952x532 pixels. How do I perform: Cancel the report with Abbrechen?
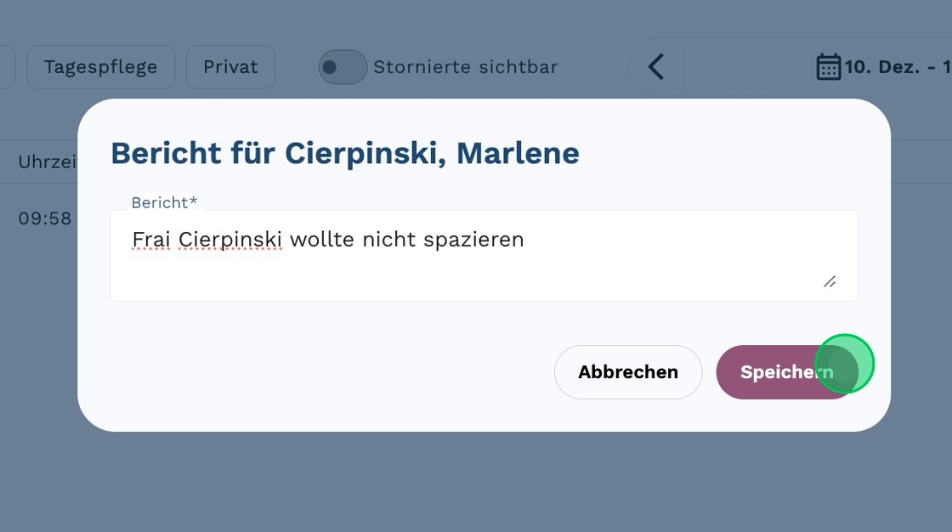pyautogui.click(x=628, y=372)
